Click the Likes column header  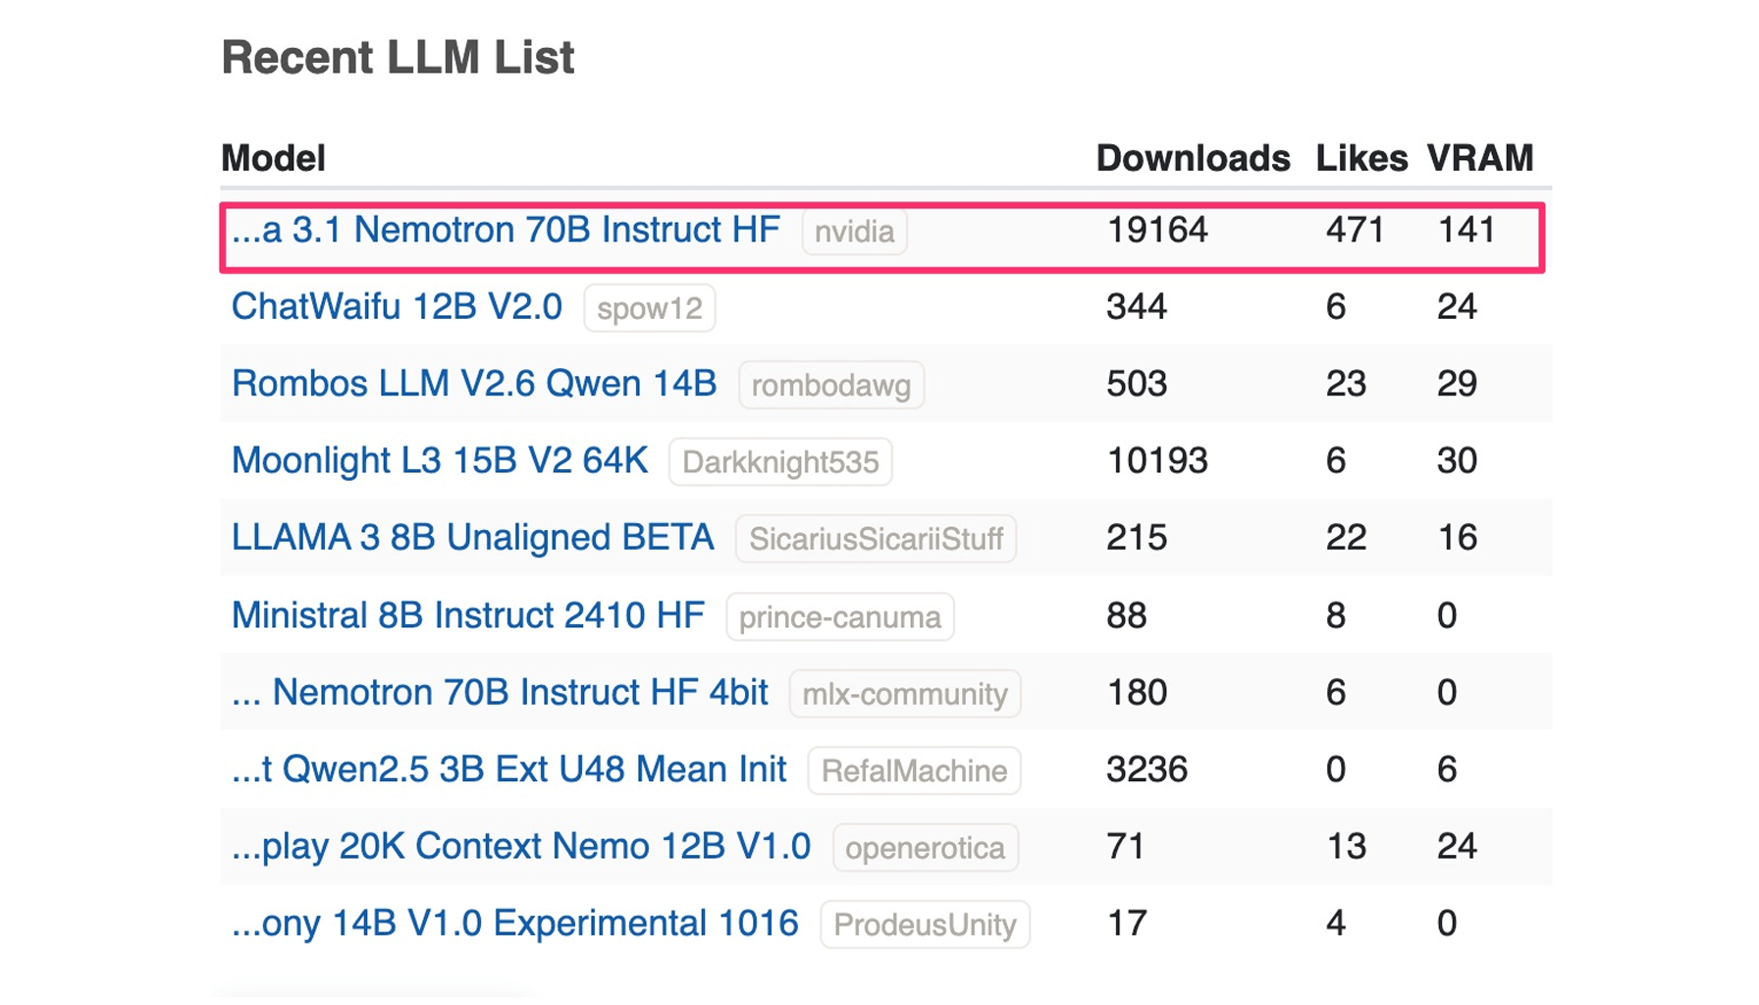click(x=1361, y=158)
